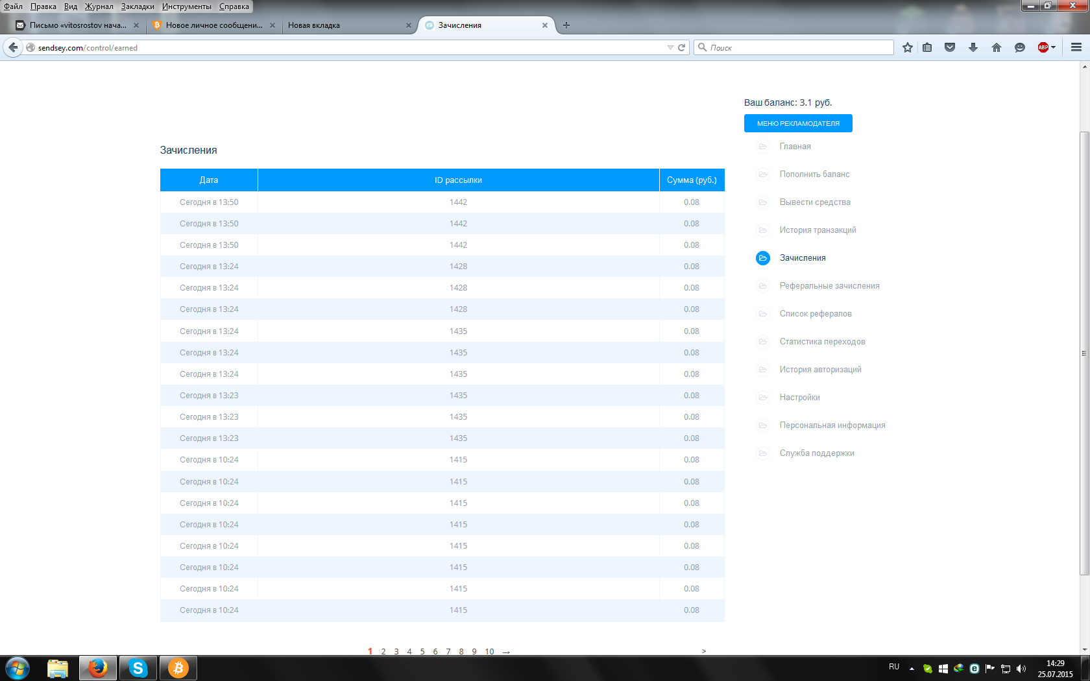Open the Adblock Plus dropdown arrow
This screenshot has height=681, width=1090.
(x=1053, y=47)
